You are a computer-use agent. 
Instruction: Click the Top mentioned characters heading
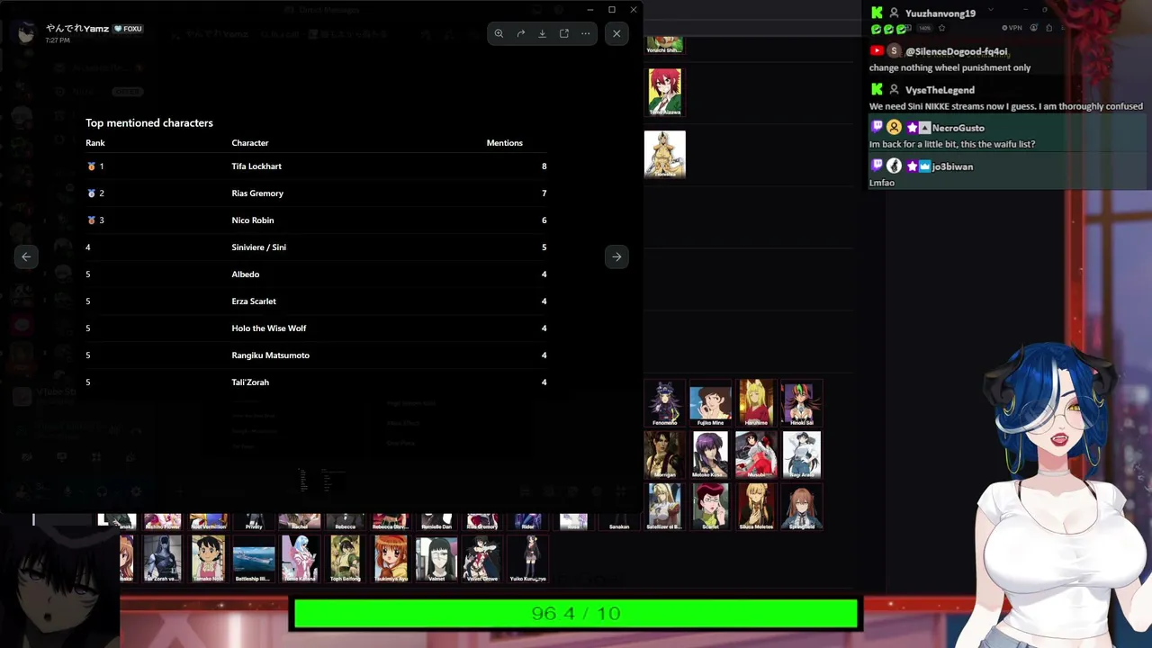(x=149, y=123)
